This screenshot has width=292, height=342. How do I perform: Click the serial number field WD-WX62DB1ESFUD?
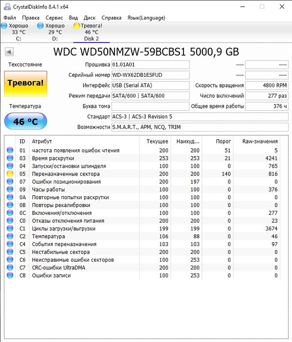(151, 75)
